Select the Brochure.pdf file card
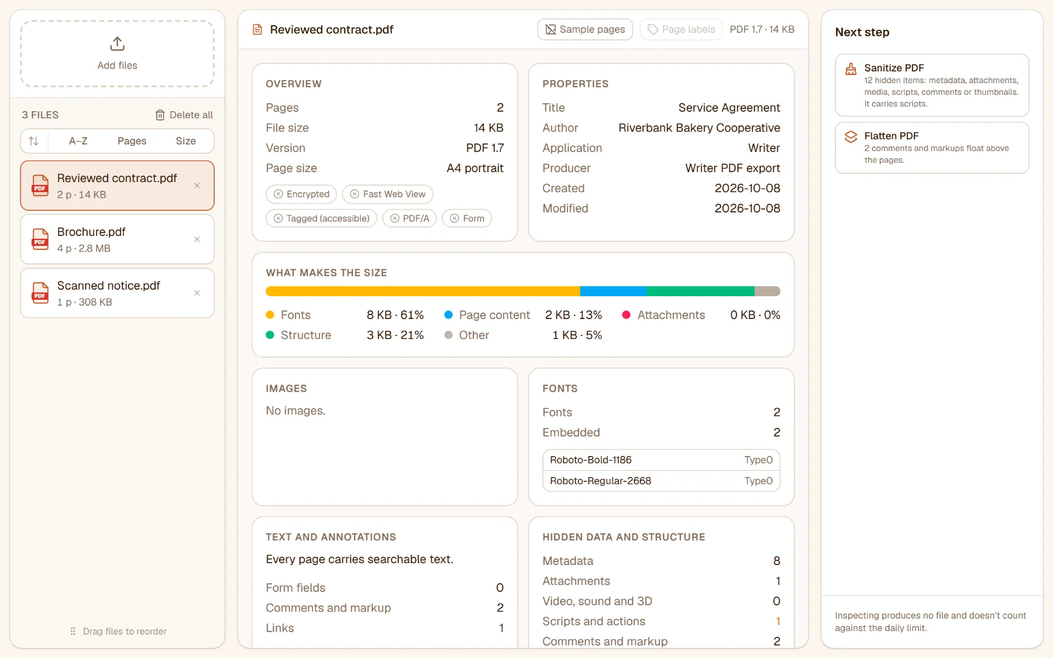Image resolution: width=1053 pixels, height=658 pixels. coord(117,239)
